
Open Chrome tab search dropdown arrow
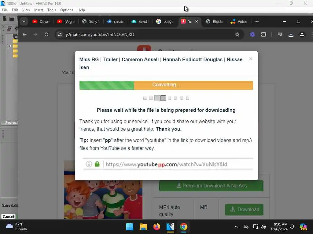pyautogui.click(x=24, y=22)
